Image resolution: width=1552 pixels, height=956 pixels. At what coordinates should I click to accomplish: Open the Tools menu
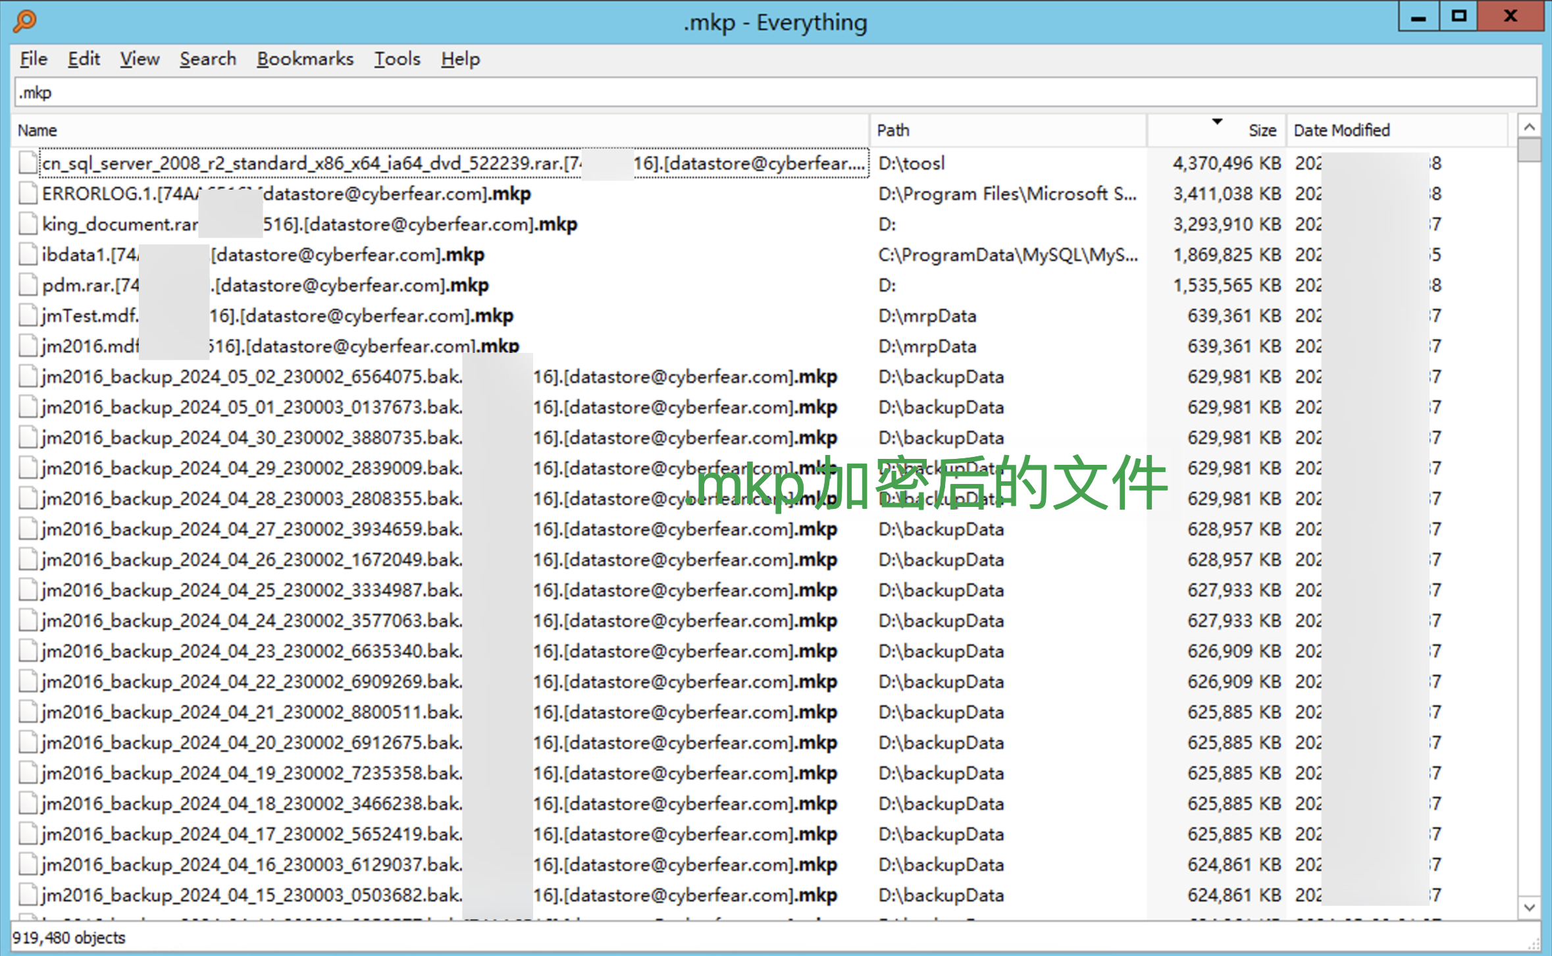pos(397,59)
